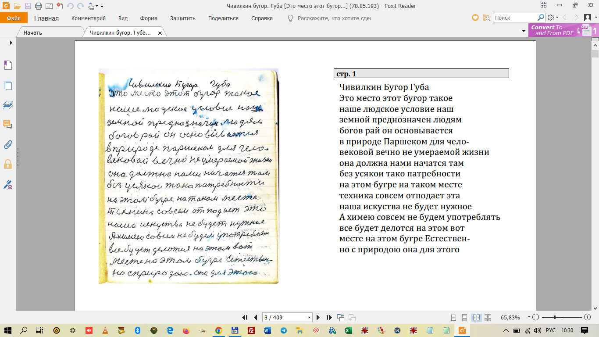The width and height of the screenshot is (599, 337).
Task: Expand the page number dropdown
Action: [310, 317]
